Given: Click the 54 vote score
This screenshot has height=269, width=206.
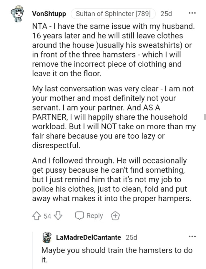Looking at the screenshot, I should point(47,216).
